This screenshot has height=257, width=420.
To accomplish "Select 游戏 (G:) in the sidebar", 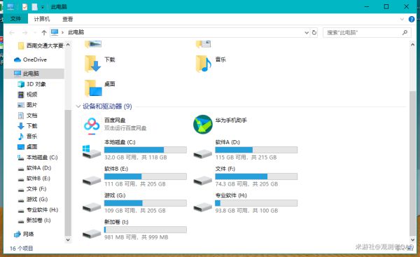I will click(37, 200).
